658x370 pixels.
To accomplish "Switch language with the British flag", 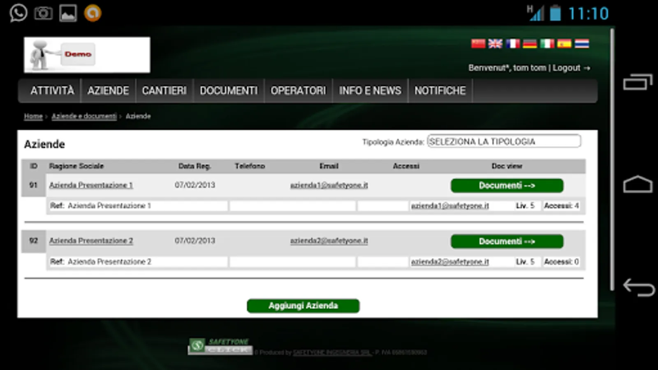I will pyautogui.click(x=495, y=44).
